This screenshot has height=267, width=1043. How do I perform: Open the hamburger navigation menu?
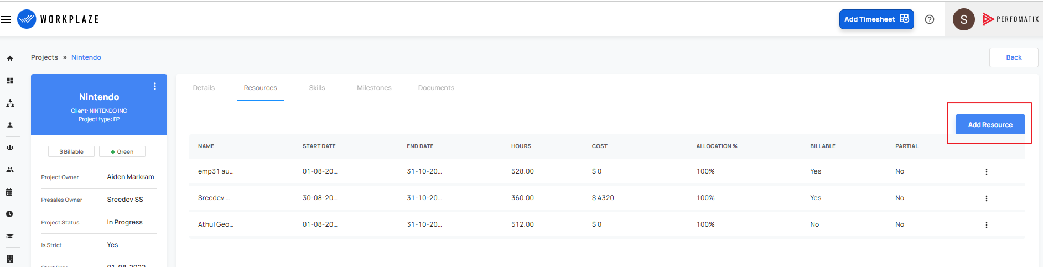(6, 19)
